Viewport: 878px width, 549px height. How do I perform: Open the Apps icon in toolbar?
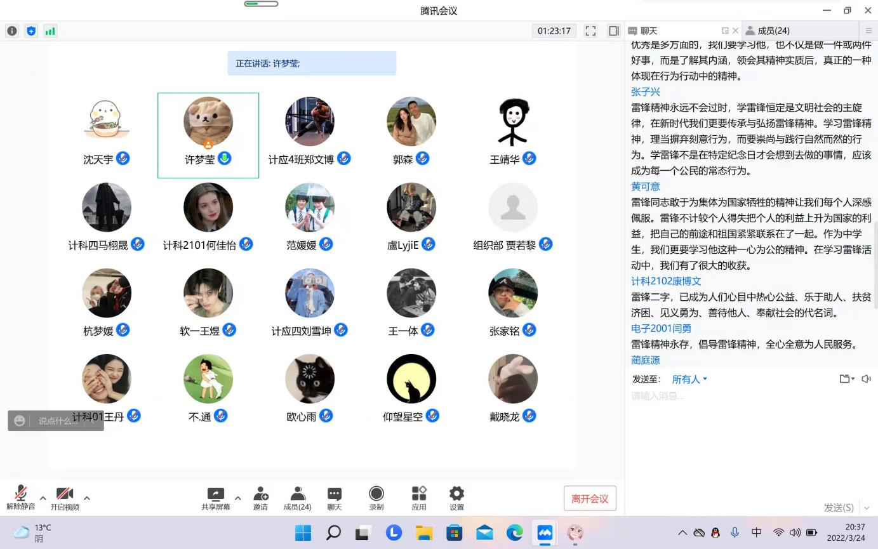(x=418, y=494)
